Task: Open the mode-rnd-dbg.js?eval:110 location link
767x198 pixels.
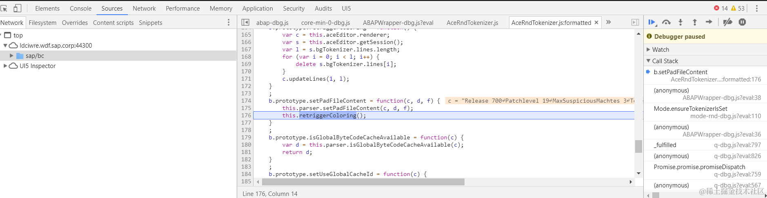Action: 725,116
